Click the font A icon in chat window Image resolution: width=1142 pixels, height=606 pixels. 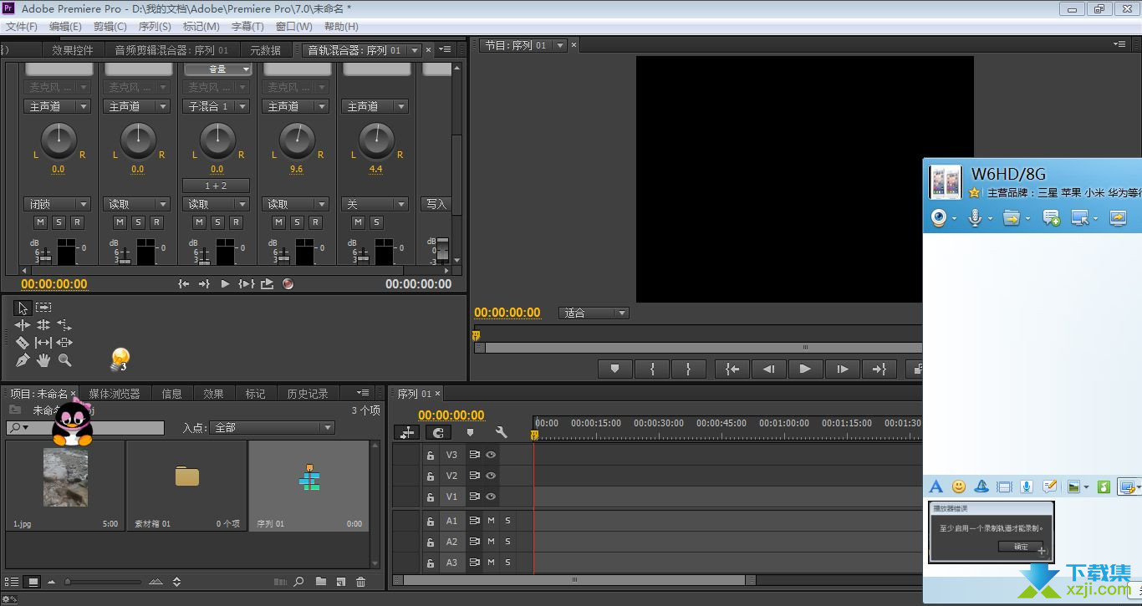tap(936, 486)
